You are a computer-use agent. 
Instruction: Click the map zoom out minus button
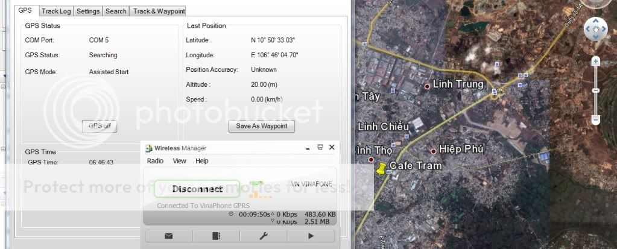pos(596,120)
